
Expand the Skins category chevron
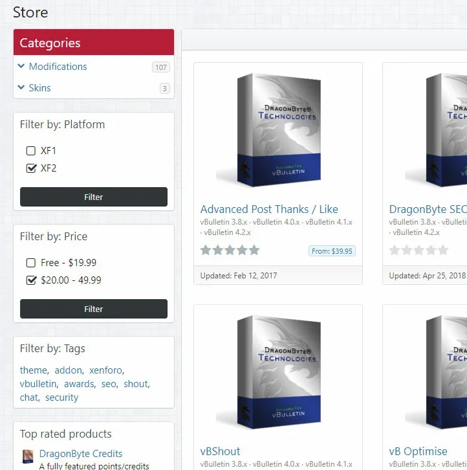tap(21, 87)
